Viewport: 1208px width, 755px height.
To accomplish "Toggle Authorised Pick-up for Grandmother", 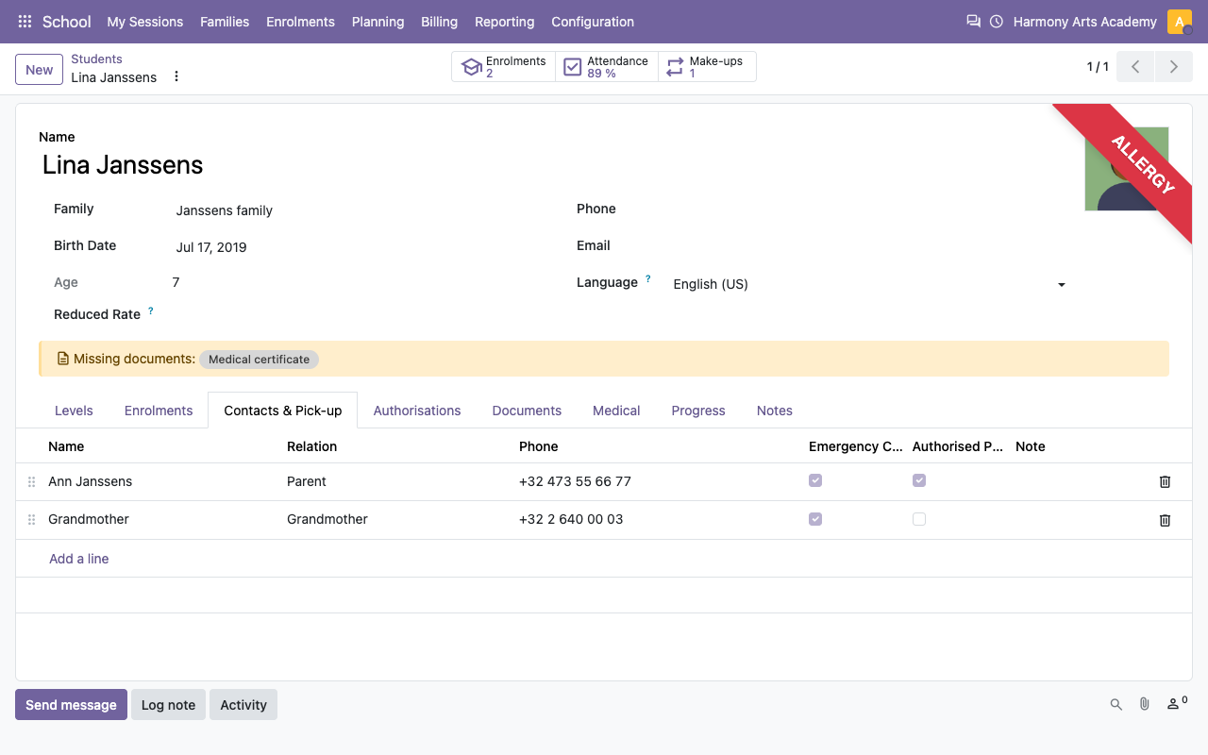I will [919, 519].
